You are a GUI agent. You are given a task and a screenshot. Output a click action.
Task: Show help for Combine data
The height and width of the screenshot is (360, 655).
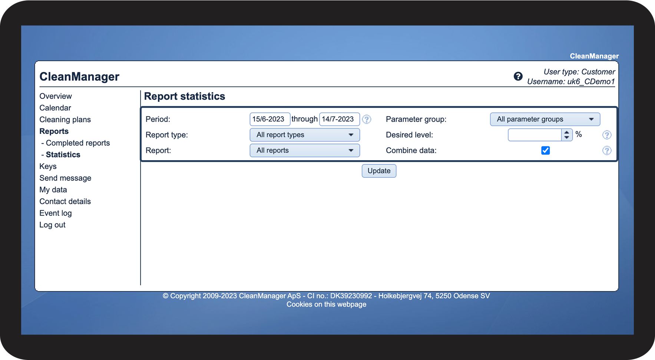(607, 151)
